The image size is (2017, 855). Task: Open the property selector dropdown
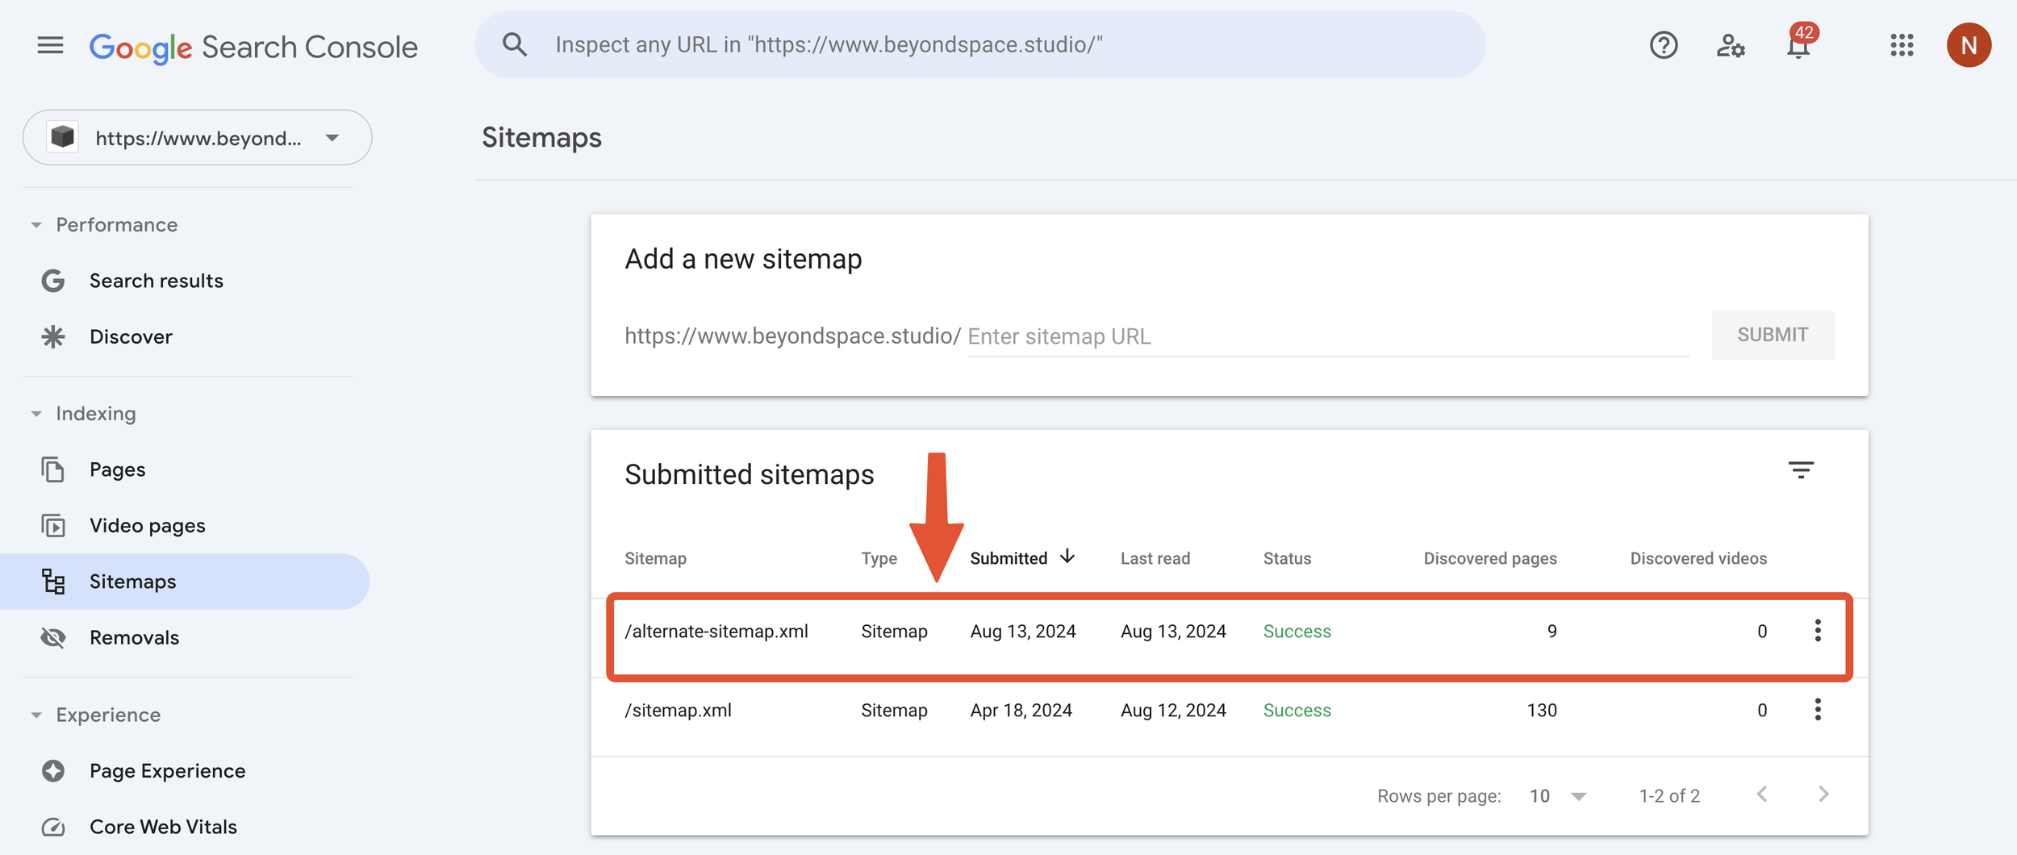tap(197, 138)
